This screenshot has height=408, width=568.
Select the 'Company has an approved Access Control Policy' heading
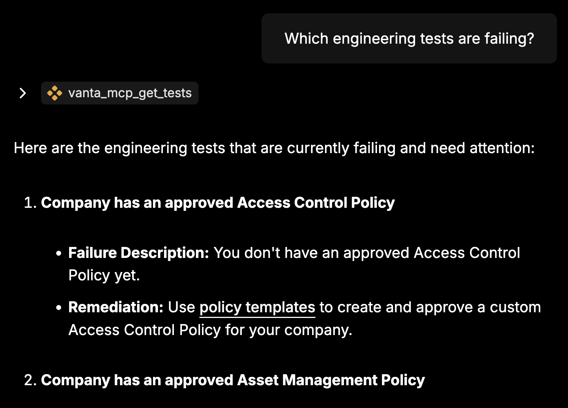click(x=218, y=203)
